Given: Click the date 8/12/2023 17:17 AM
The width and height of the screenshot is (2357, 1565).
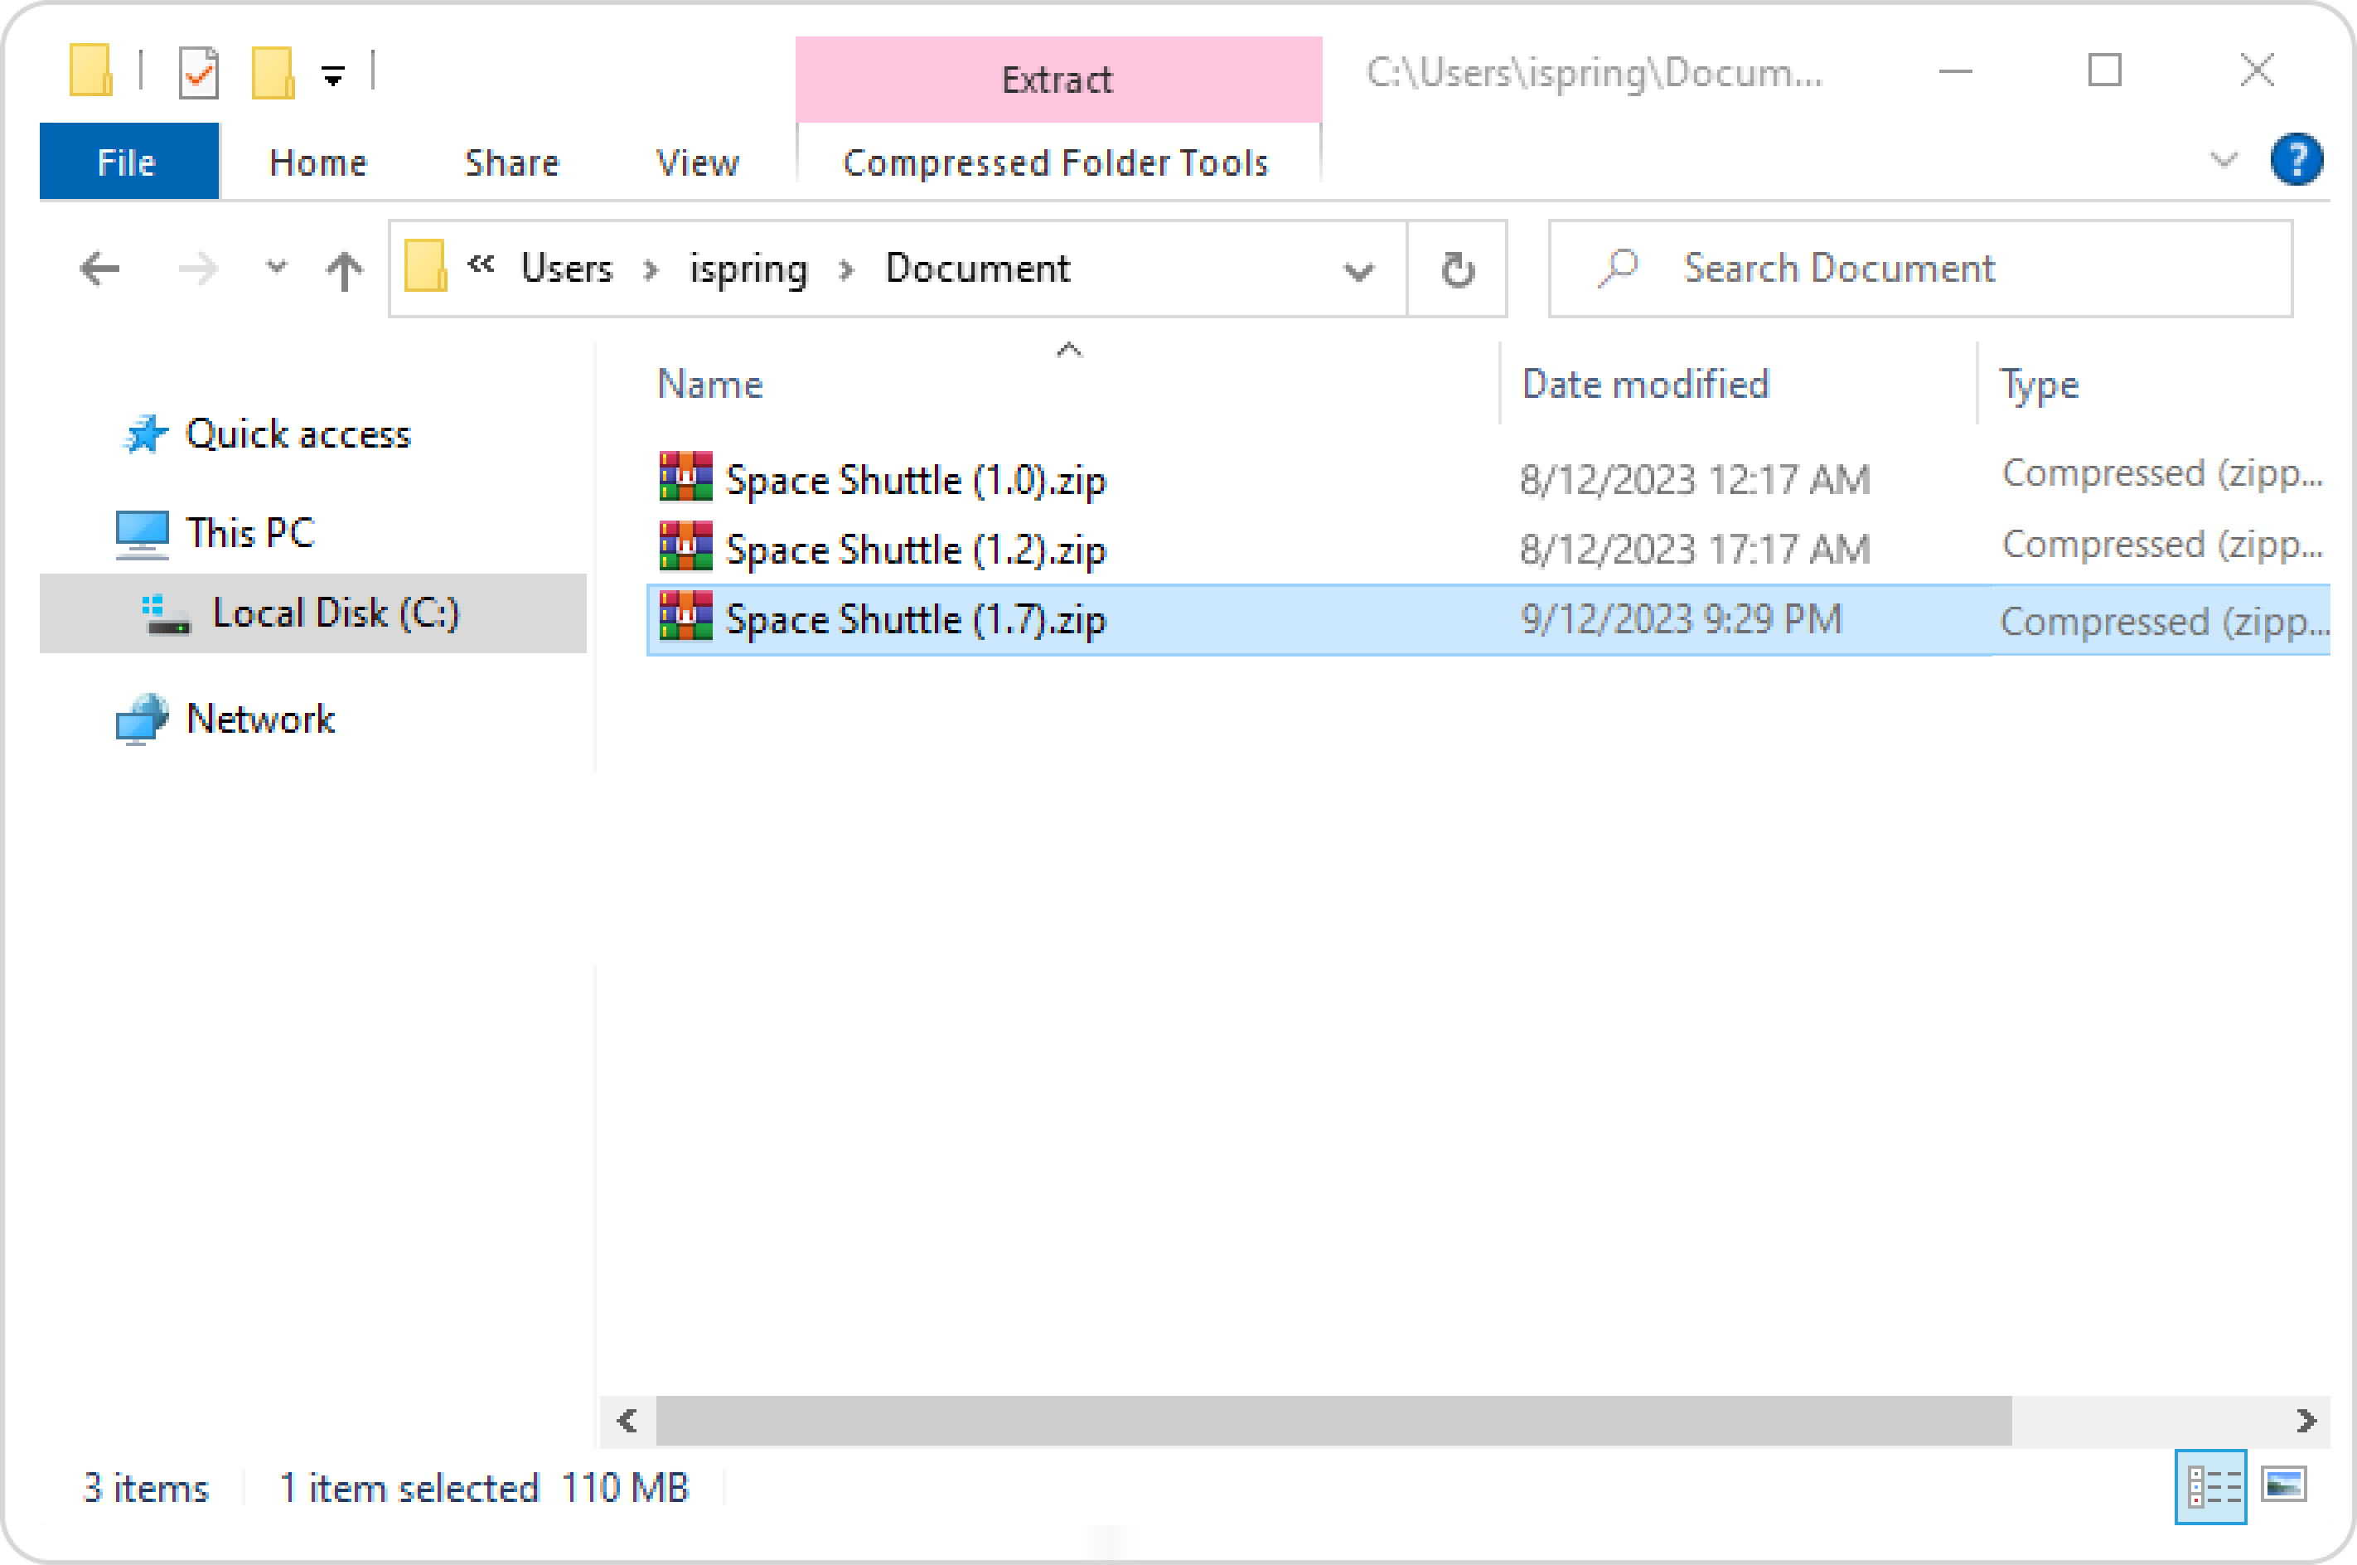Looking at the screenshot, I should pyautogui.click(x=1695, y=549).
